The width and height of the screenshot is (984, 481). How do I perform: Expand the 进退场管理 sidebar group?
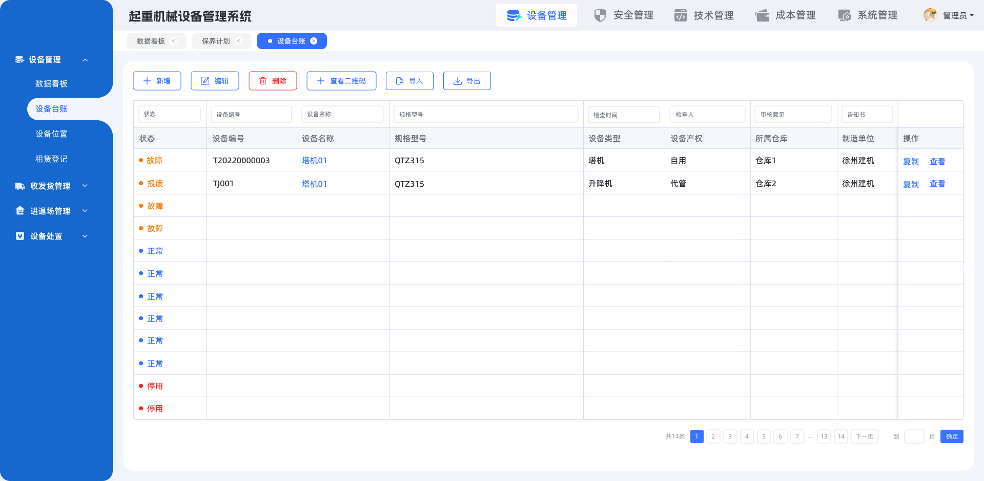pos(85,210)
